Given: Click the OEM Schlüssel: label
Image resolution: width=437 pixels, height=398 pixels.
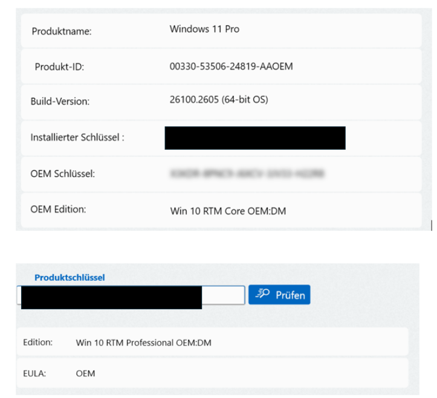Looking at the screenshot, I should tap(63, 173).
